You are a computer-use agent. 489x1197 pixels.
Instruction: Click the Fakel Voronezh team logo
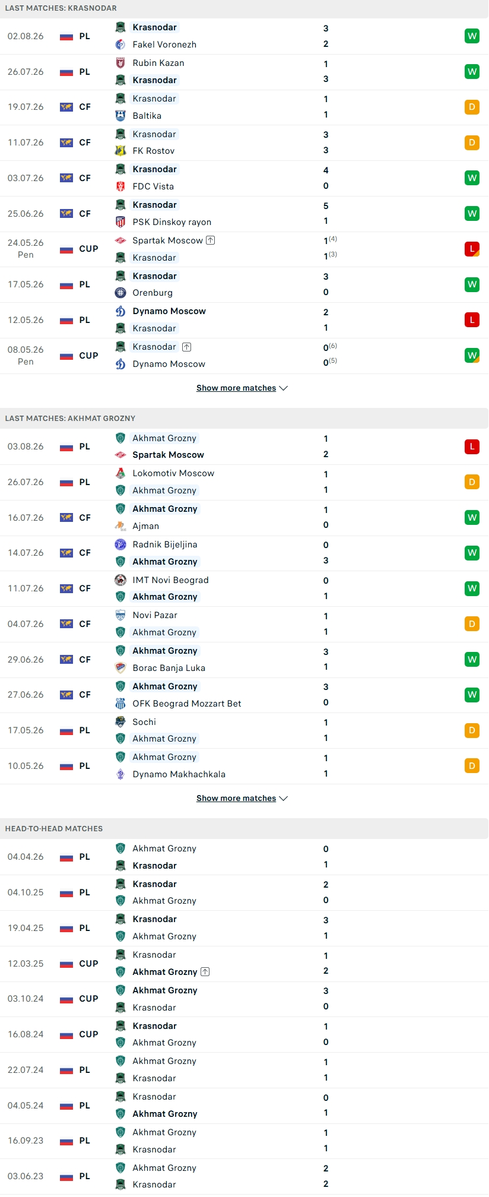tap(120, 45)
